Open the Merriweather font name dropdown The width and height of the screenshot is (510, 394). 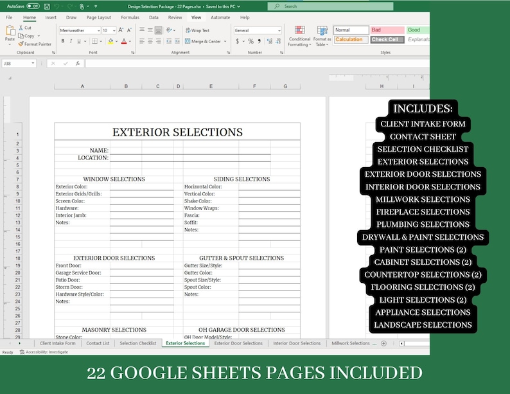click(x=98, y=31)
